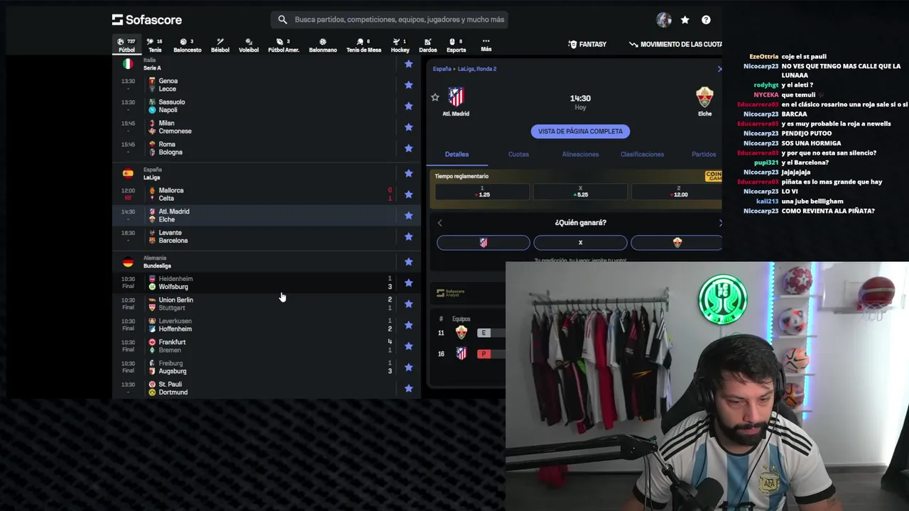Open the Tenis de Mesa tab
The height and width of the screenshot is (511, 909).
click(x=364, y=45)
